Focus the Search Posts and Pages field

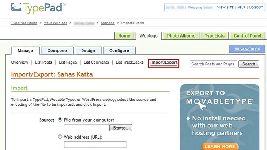(x=213, y=64)
